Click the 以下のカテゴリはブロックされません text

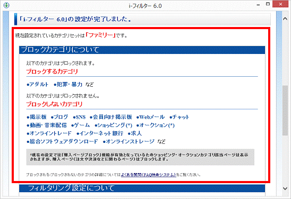pyautogui.click(x=63, y=96)
